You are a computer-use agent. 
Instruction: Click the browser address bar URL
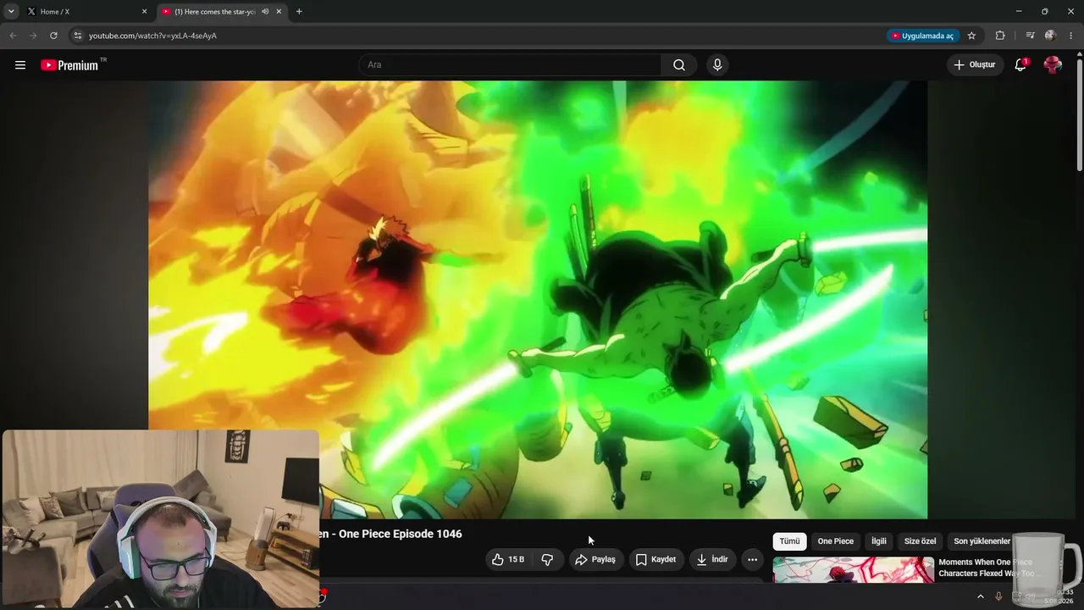coord(152,36)
